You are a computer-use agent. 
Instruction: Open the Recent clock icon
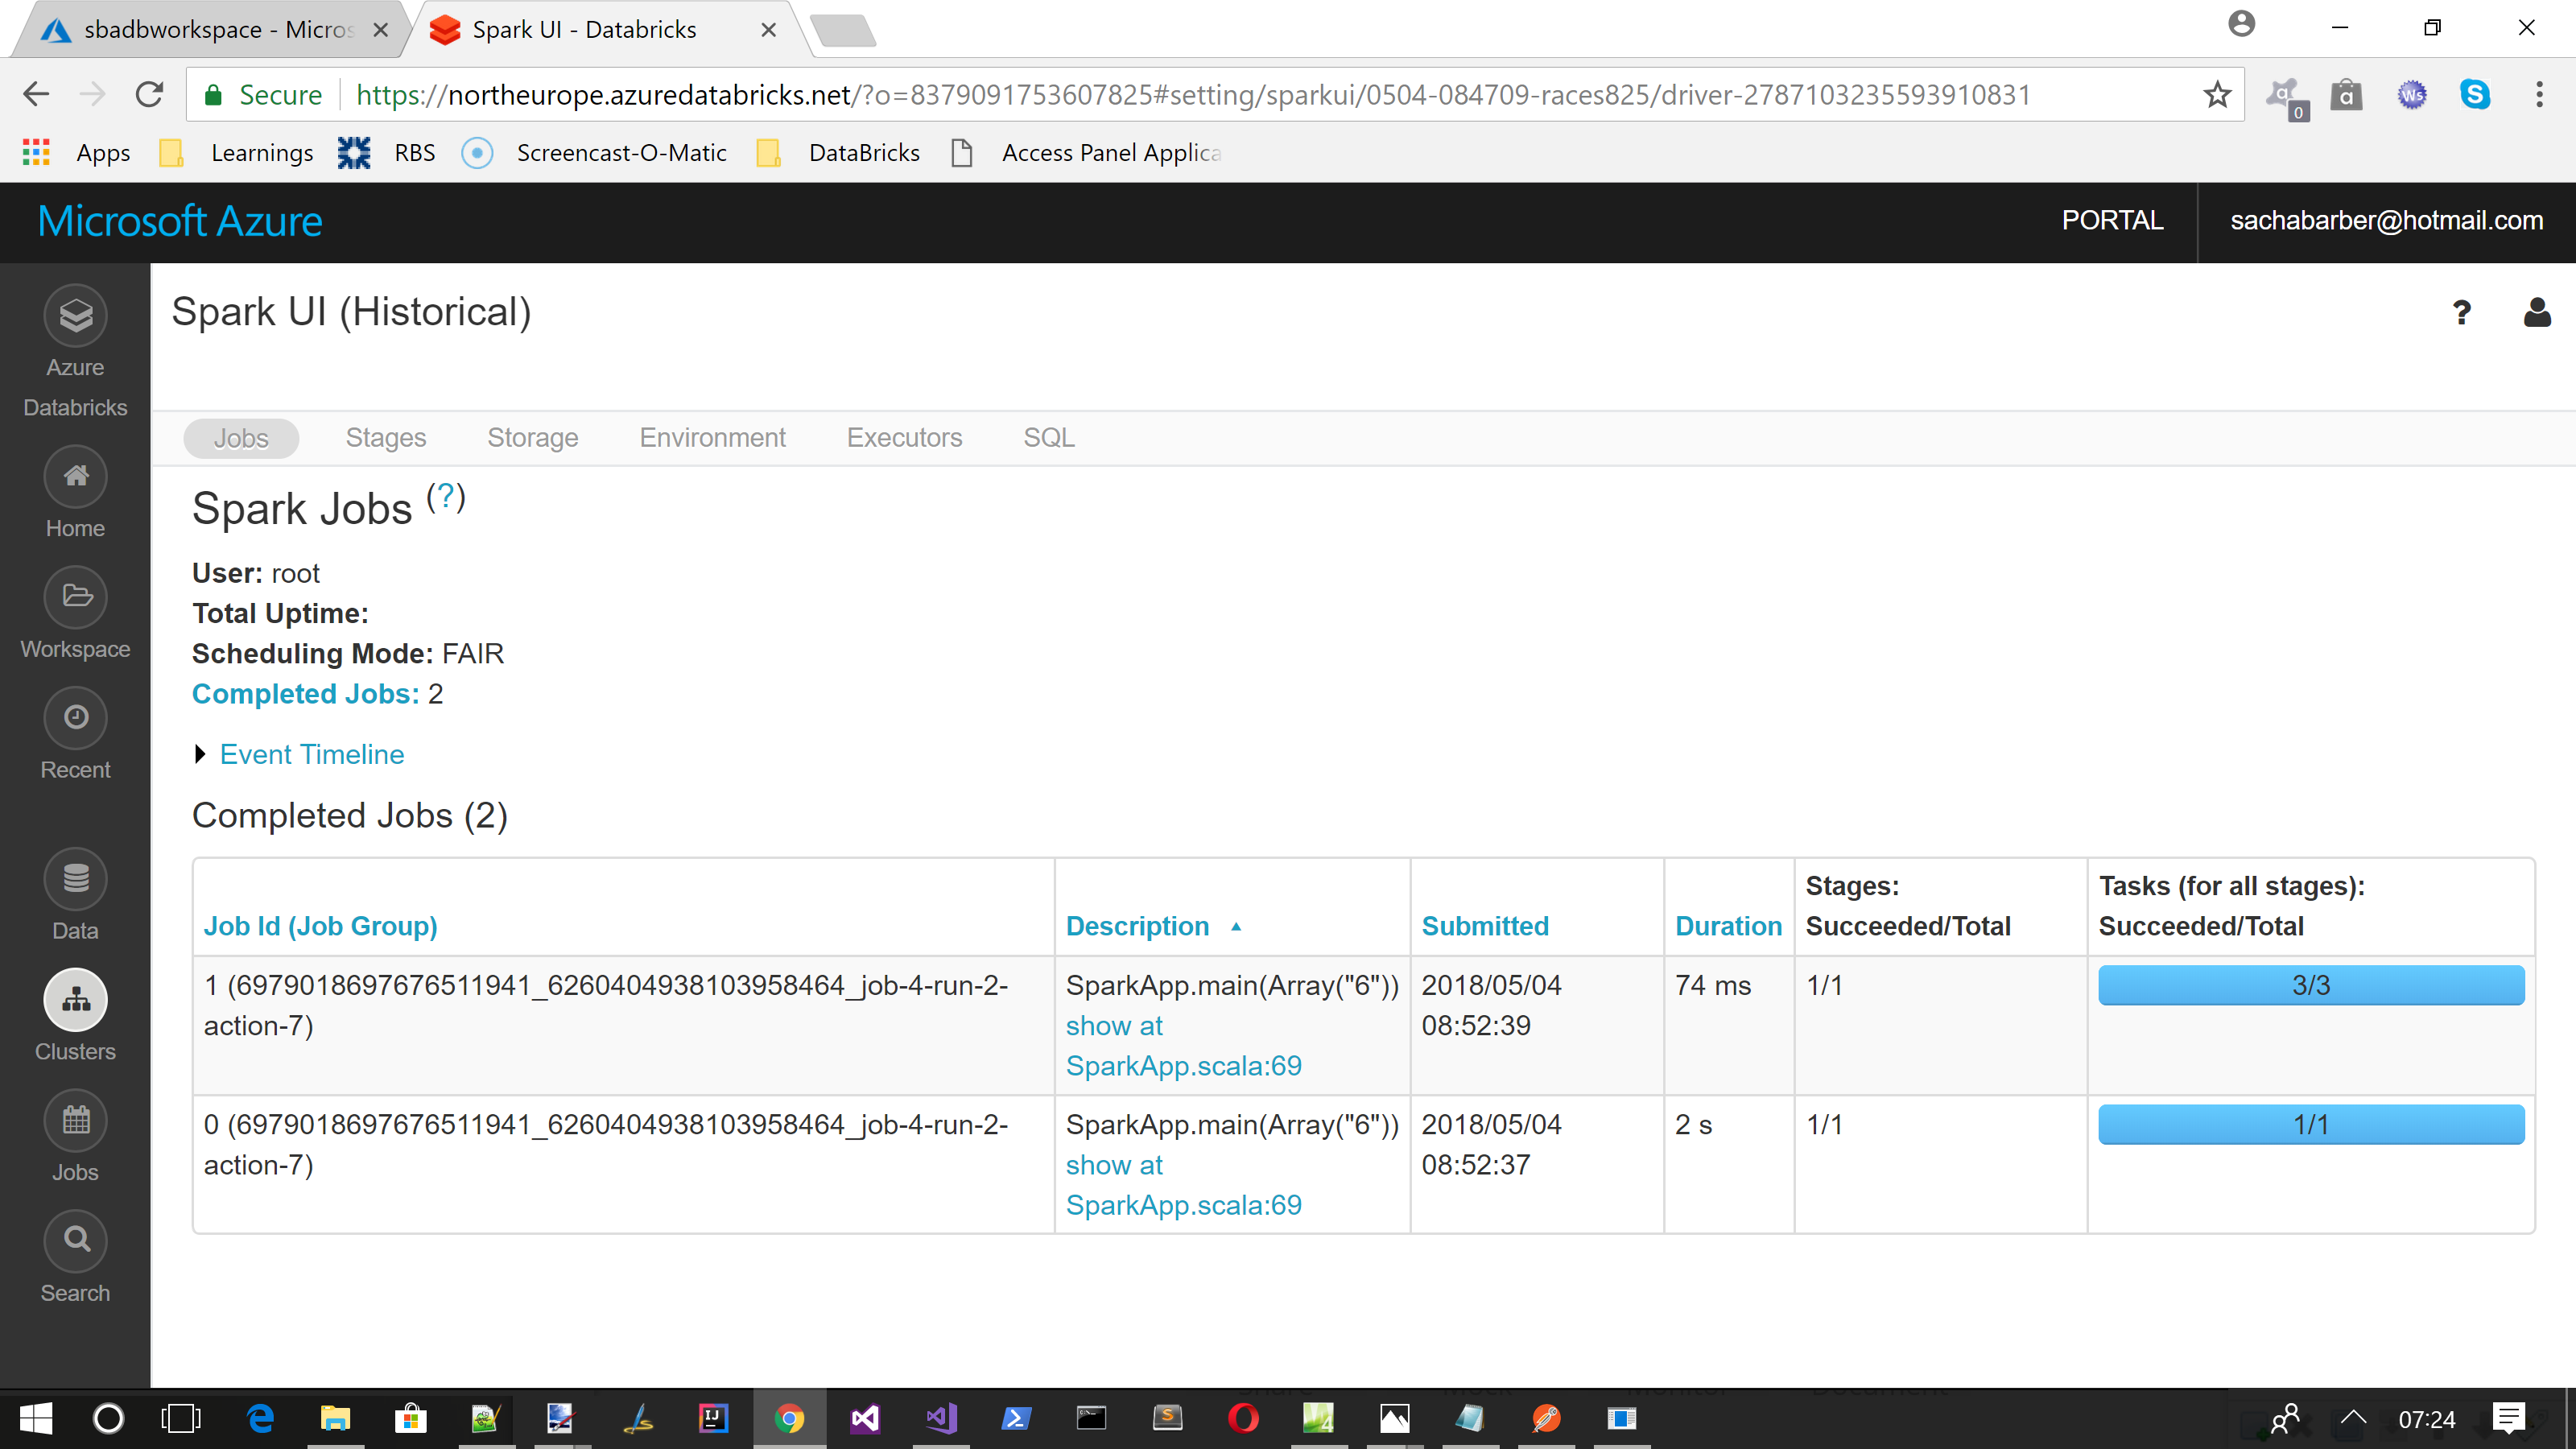tap(76, 718)
